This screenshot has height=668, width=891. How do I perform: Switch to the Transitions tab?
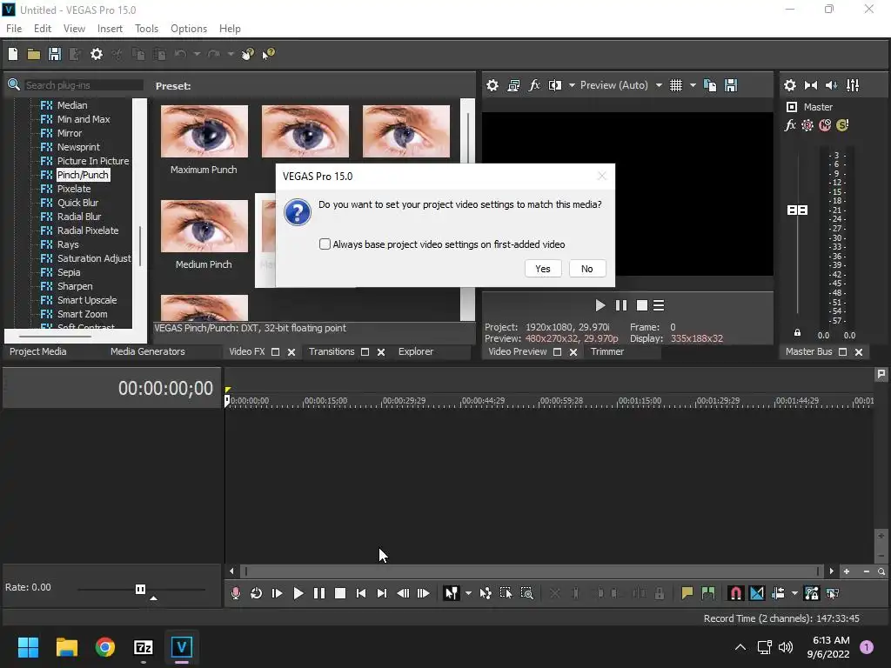[332, 351]
